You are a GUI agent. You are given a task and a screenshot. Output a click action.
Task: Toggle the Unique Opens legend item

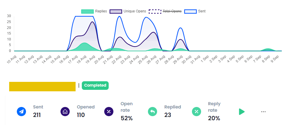(x=128, y=11)
